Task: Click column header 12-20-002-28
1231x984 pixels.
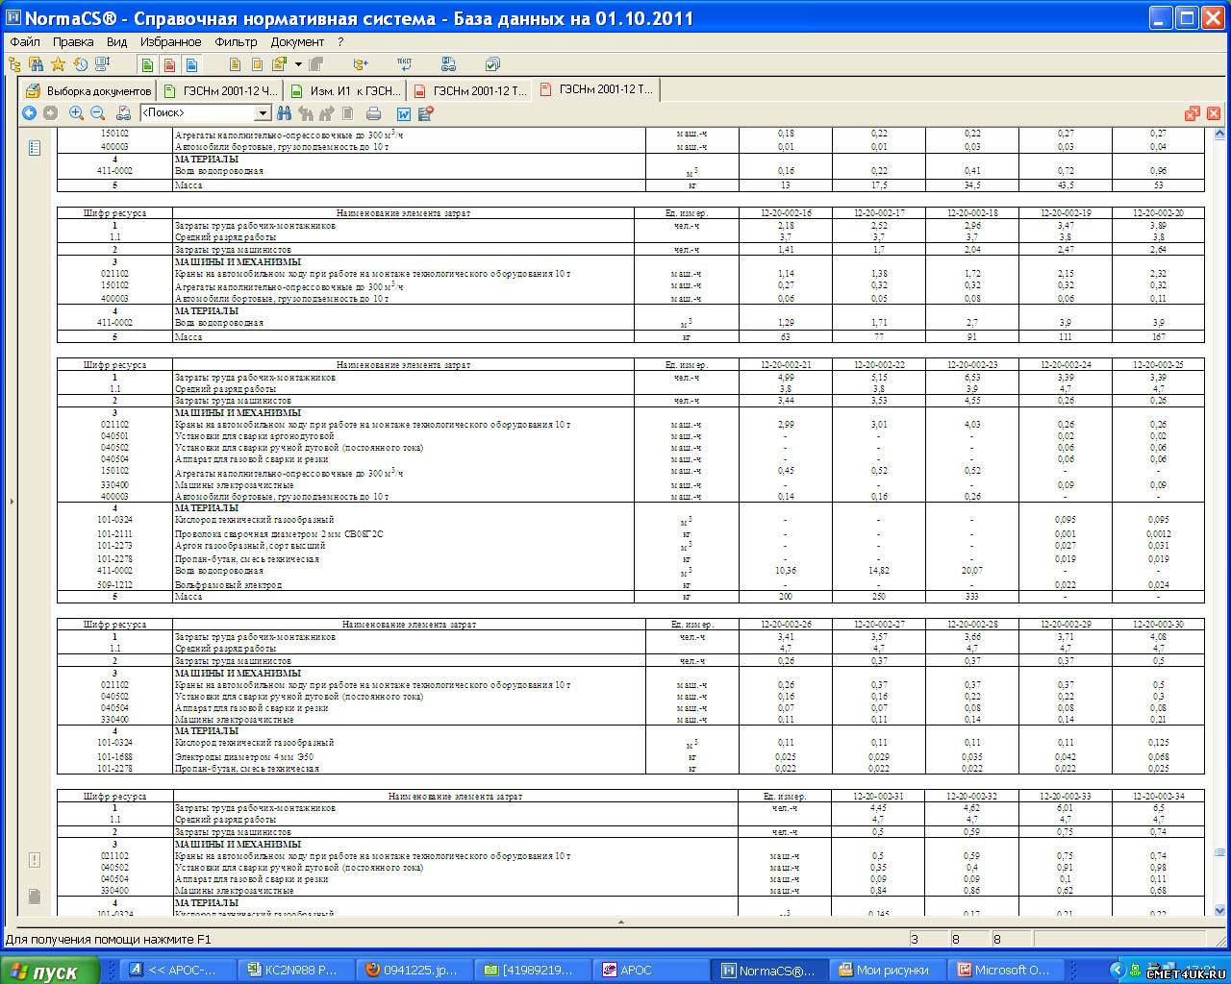Action: pyautogui.click(x=971, y=625)
